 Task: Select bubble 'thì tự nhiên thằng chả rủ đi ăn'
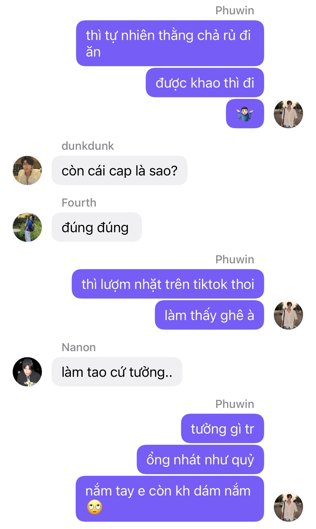(170, 43)
